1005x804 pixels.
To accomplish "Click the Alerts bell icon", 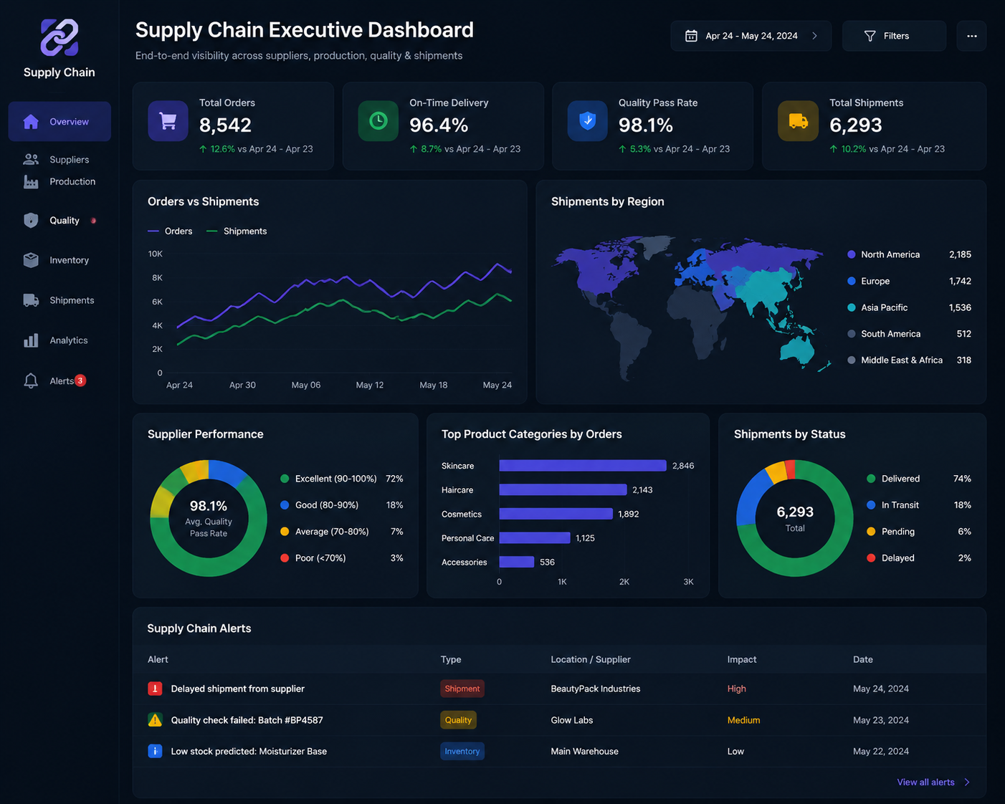I will point(31,381).
